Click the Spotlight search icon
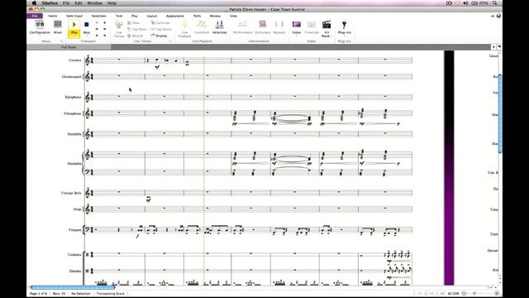Image resolution: width=529 pixels, height=298 pixels. pos(494,3)
